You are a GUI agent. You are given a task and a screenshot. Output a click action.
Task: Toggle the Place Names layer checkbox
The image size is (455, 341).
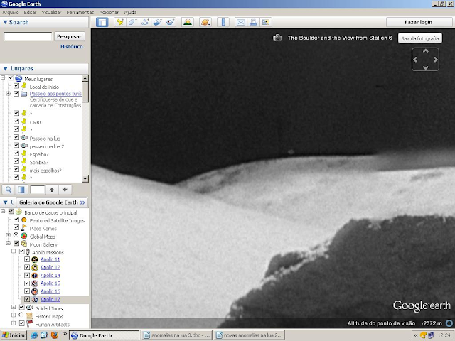click(16, 227)
